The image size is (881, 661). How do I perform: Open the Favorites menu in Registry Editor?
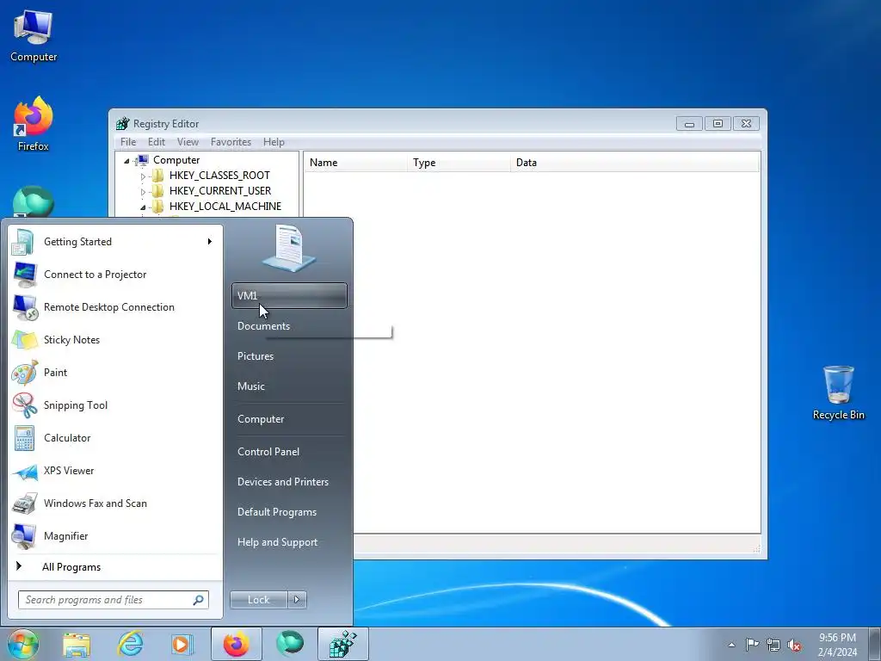[231, 142]
